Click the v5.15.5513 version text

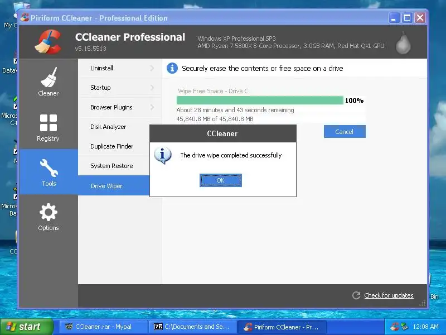91,49
